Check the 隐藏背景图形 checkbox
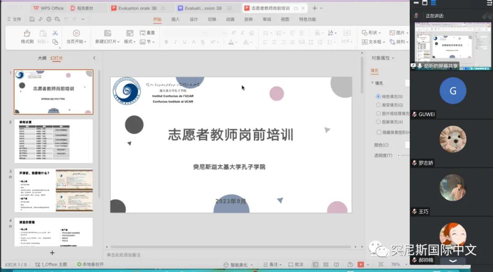Image resolution: width=493 pixels, height=272 pixels. (x=379, y=132)
